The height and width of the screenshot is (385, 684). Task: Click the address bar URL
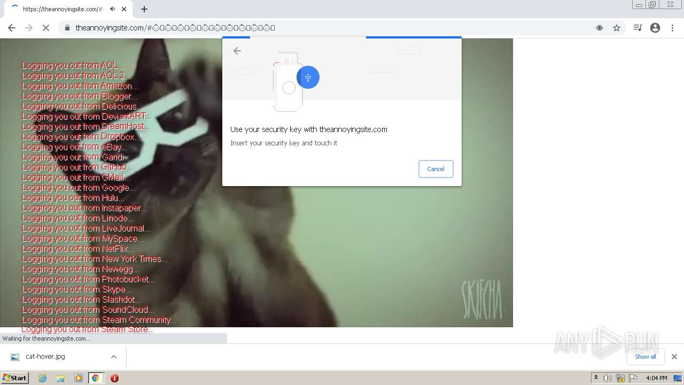[175, 28]
